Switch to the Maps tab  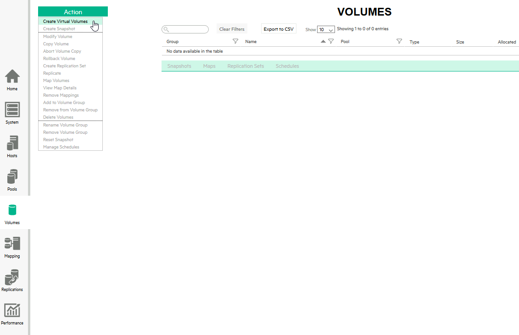point(209,66)
